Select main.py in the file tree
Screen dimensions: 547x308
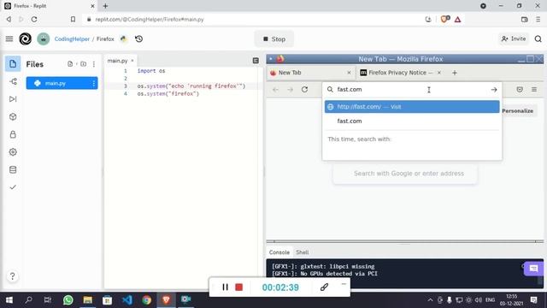pyautogui.click(x=62, y=83)
